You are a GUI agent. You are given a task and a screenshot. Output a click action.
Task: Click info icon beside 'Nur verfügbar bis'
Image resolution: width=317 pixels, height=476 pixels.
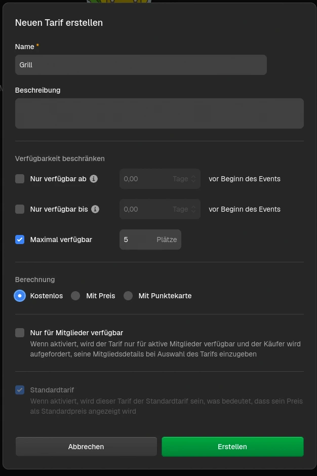click(x=95, y=209)
